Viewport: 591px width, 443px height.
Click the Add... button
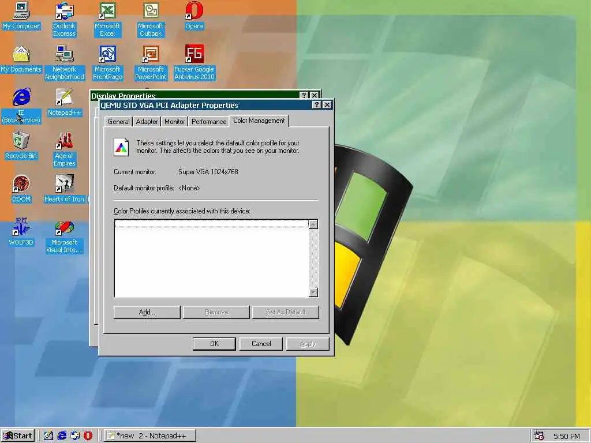[147, 312]
